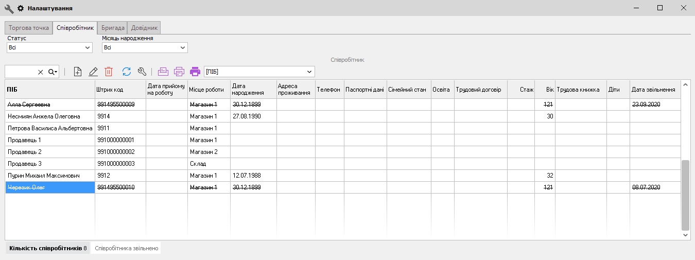Screen dimensions: 695x260
Task: Click the wrench settings icon in toolbar
Action: 143,72
